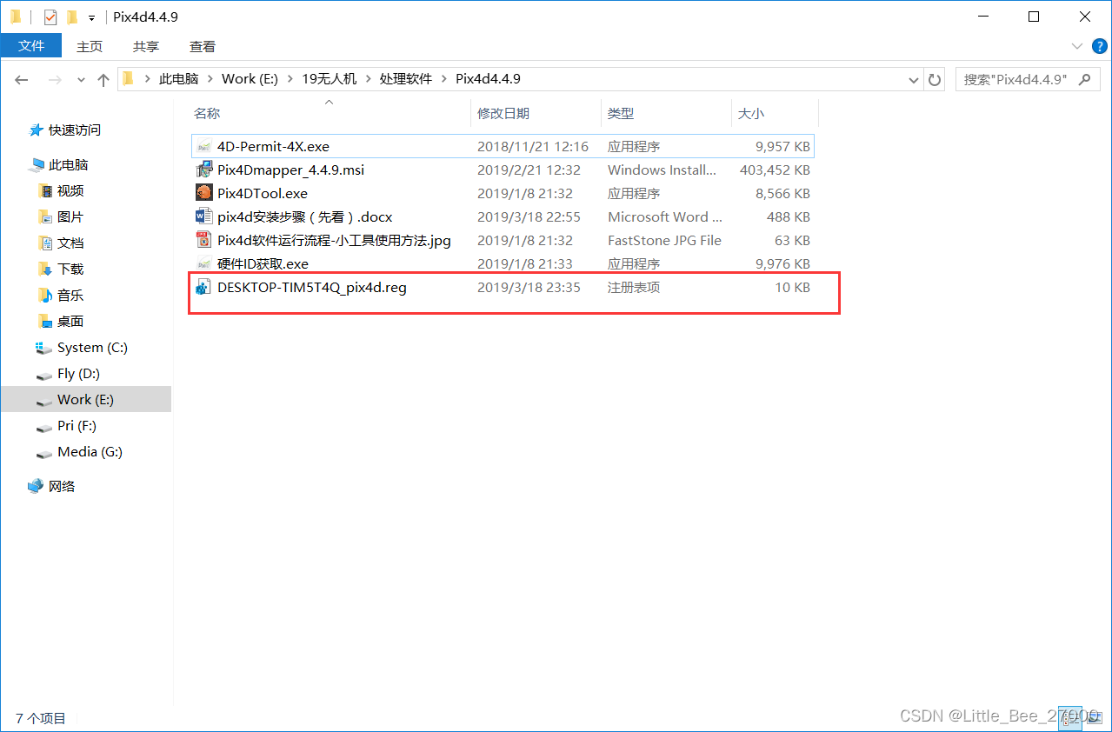Expand the chevron after 此电脑 in breadcrumb
The width and height of the screenshot is (1112, 732).
click(210, 79)
